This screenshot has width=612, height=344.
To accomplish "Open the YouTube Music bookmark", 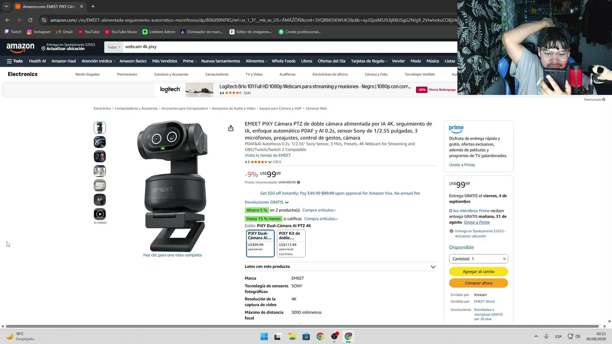I will pos(121,32).
